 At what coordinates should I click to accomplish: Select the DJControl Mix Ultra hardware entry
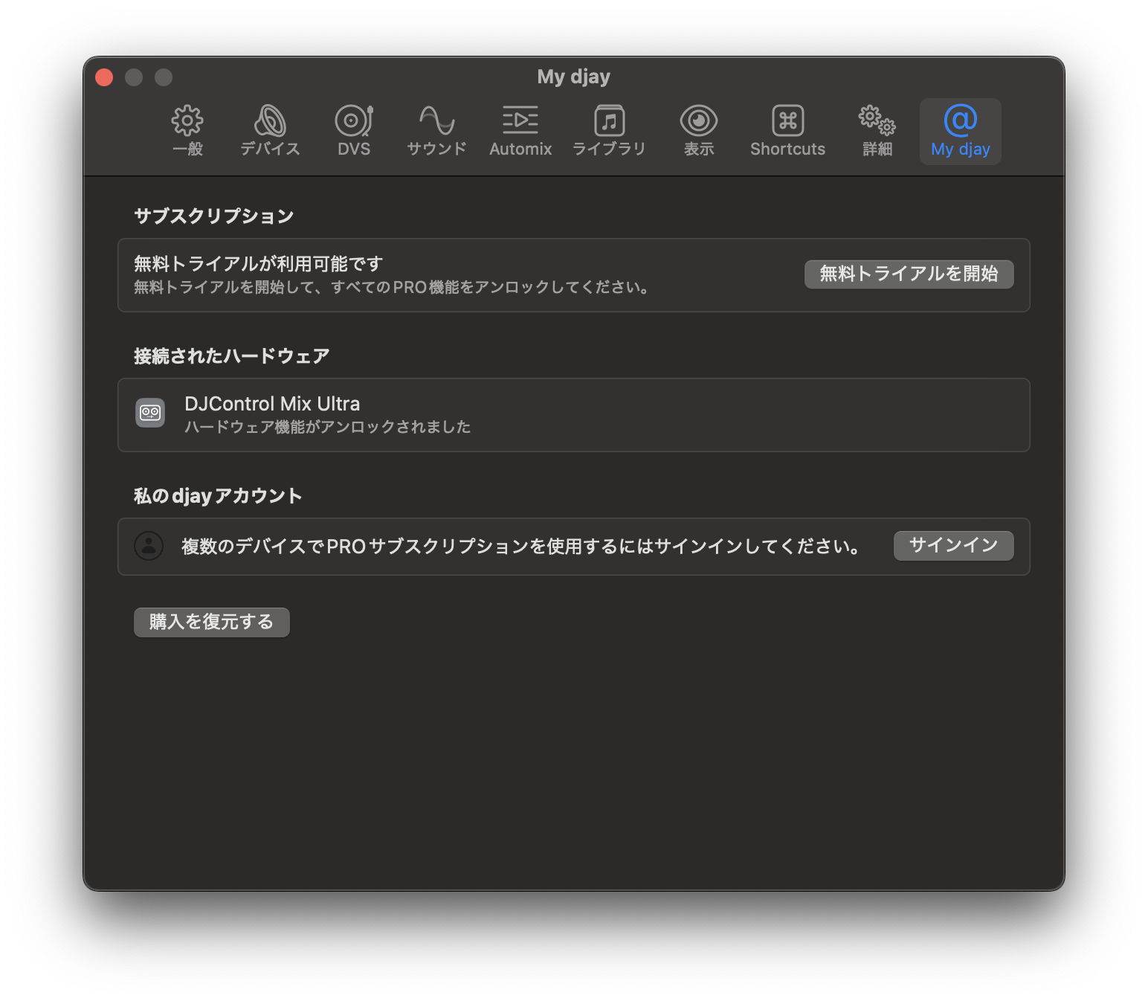(x=573, y=414)
